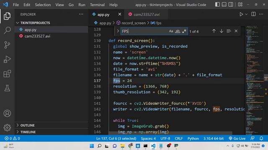Viewport: 268px width, 150px height.
Task: Close the app.py tab
Action: [x=120, y=14]
